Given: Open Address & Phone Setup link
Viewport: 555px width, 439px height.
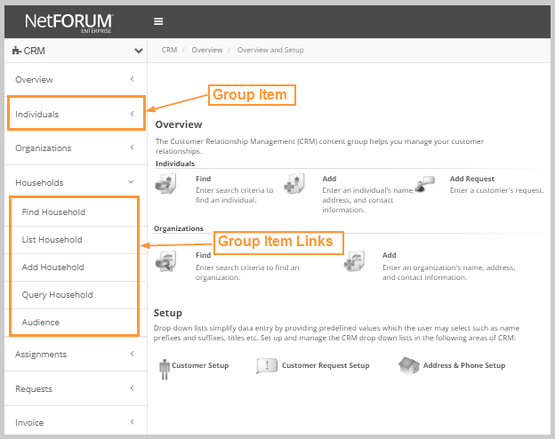Looking at the screenshot, I should [x=464, y=365].
